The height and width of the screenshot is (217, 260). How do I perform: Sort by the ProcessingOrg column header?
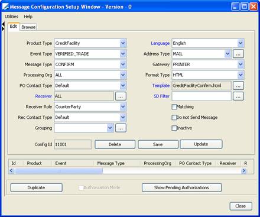(x=157, y=163)
